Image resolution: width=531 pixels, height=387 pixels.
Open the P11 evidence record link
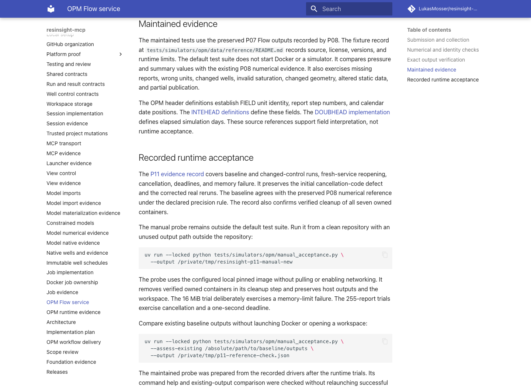(177, 174)
